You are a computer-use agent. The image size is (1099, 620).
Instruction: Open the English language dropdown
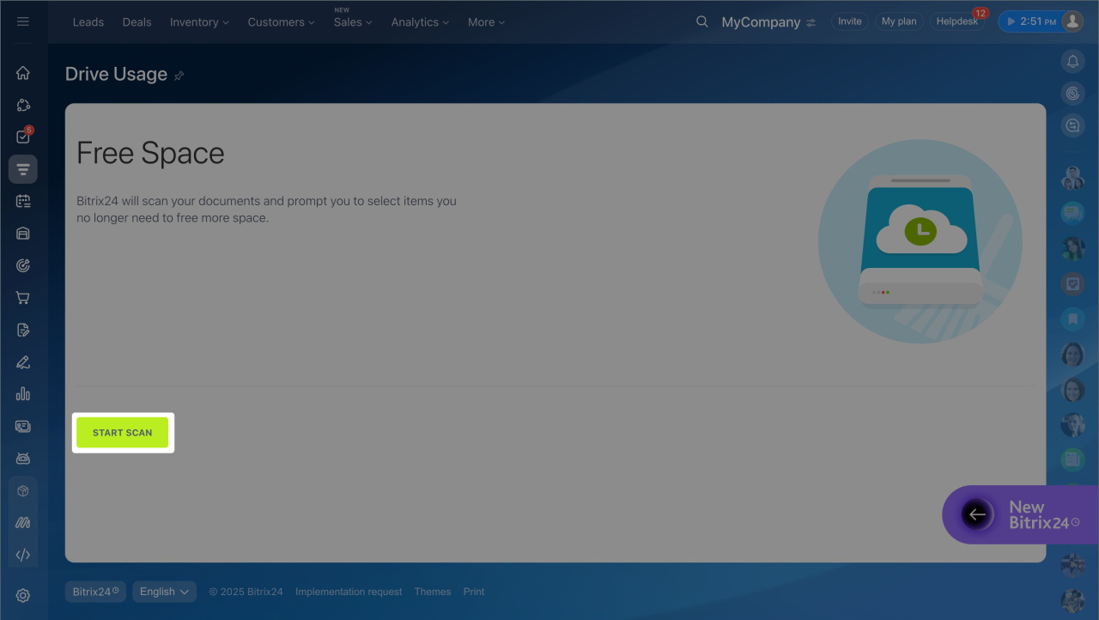tap(164, 592)
